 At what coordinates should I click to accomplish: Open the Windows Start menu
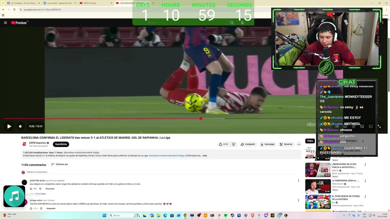(104, 215)
